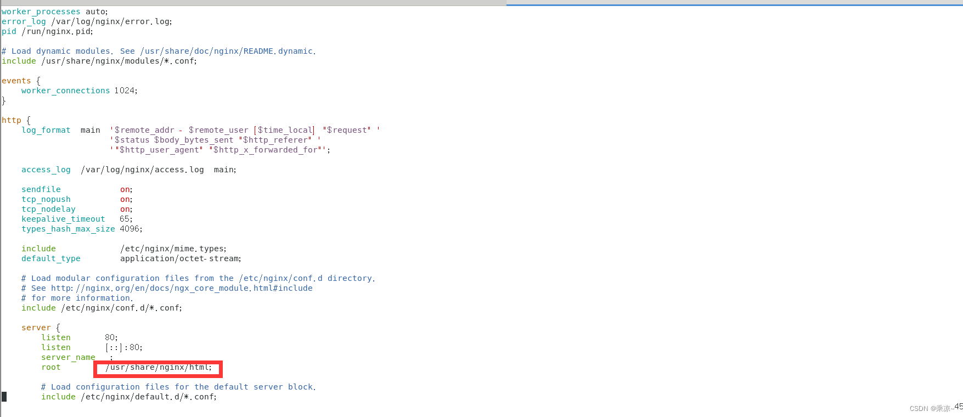The width and height of the screenshot is (963, 417).
Task: Click the 'for more information' comment line
Action: 77,298
